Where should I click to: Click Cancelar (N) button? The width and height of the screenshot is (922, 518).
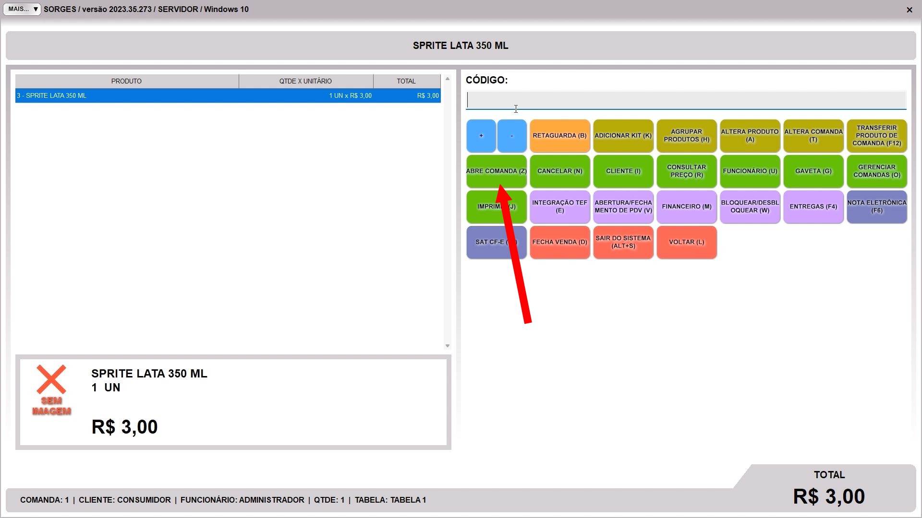click(560, 171)
